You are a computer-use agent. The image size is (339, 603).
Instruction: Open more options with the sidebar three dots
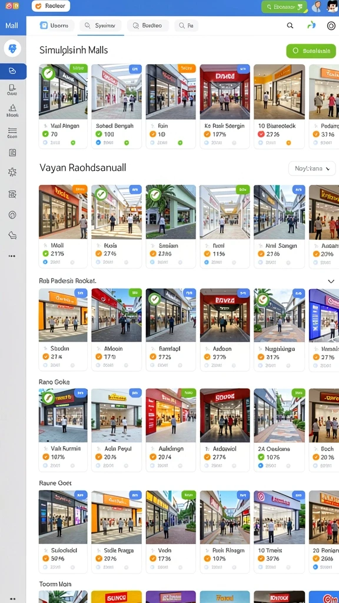12,256
